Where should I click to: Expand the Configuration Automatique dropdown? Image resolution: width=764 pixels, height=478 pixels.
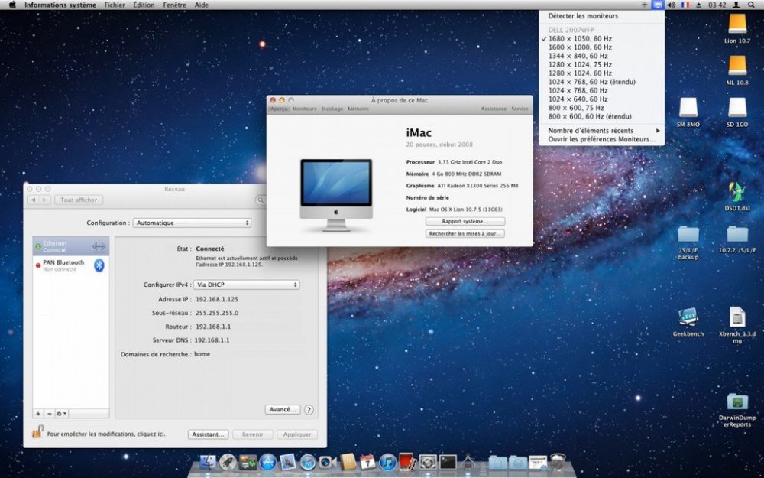(192, 223)
